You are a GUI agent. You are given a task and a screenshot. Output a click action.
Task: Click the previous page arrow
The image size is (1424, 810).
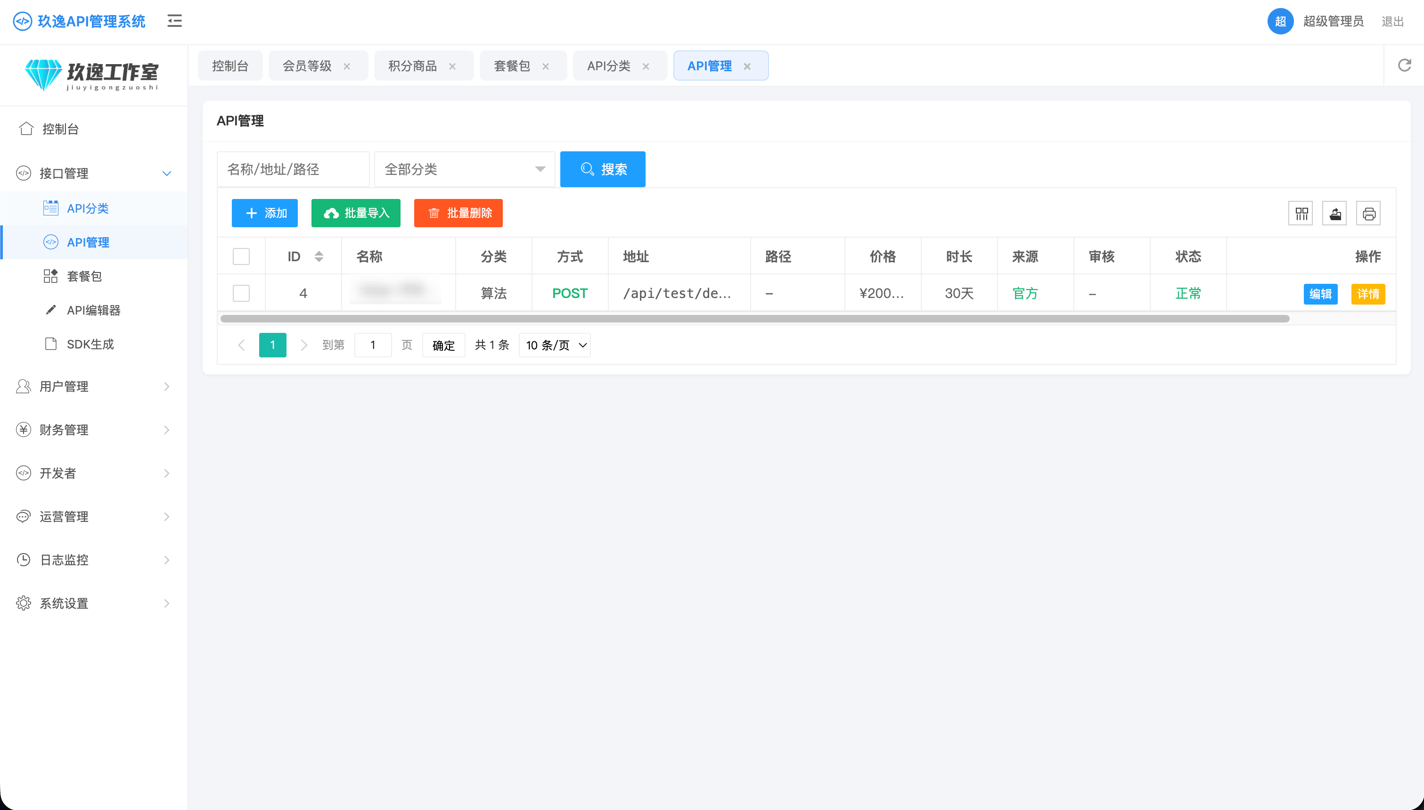tap(241, 345)
